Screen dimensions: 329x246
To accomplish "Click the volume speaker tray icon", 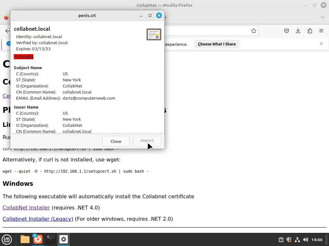I will point(306,240).
